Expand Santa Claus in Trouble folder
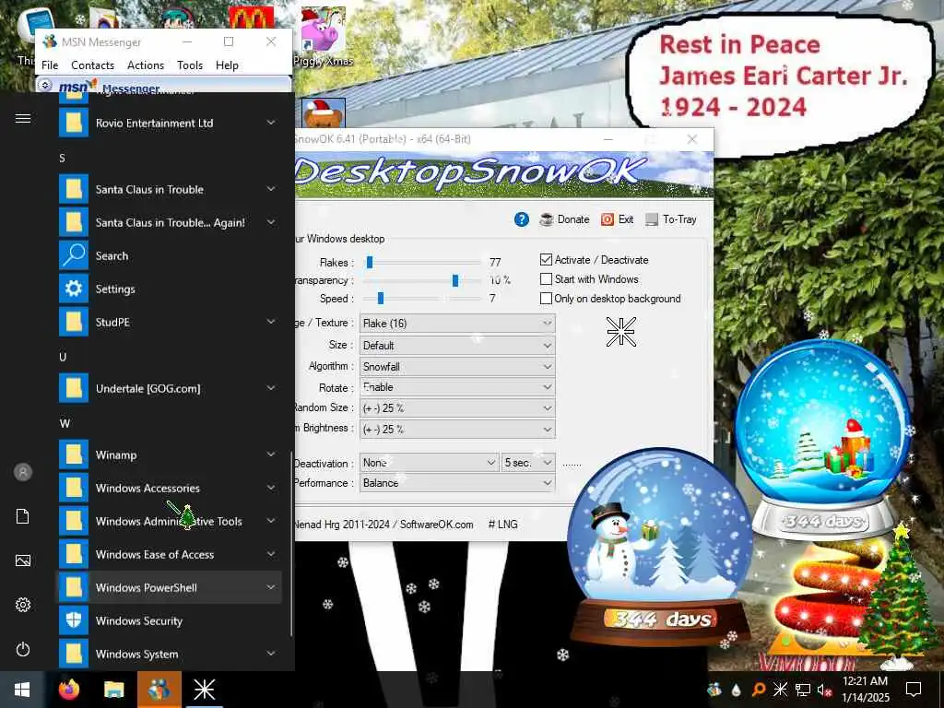 click(170, 189)
